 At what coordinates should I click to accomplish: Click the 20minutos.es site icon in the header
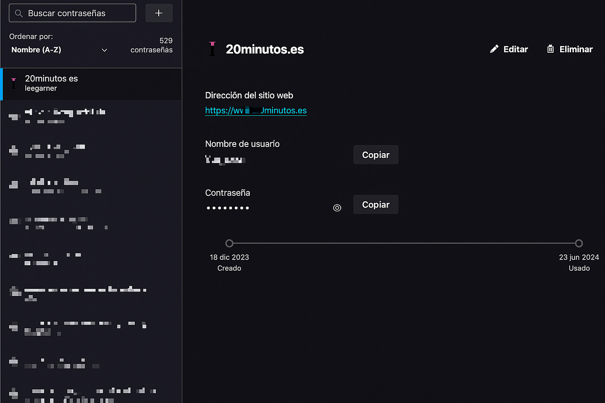click(212, 49)
